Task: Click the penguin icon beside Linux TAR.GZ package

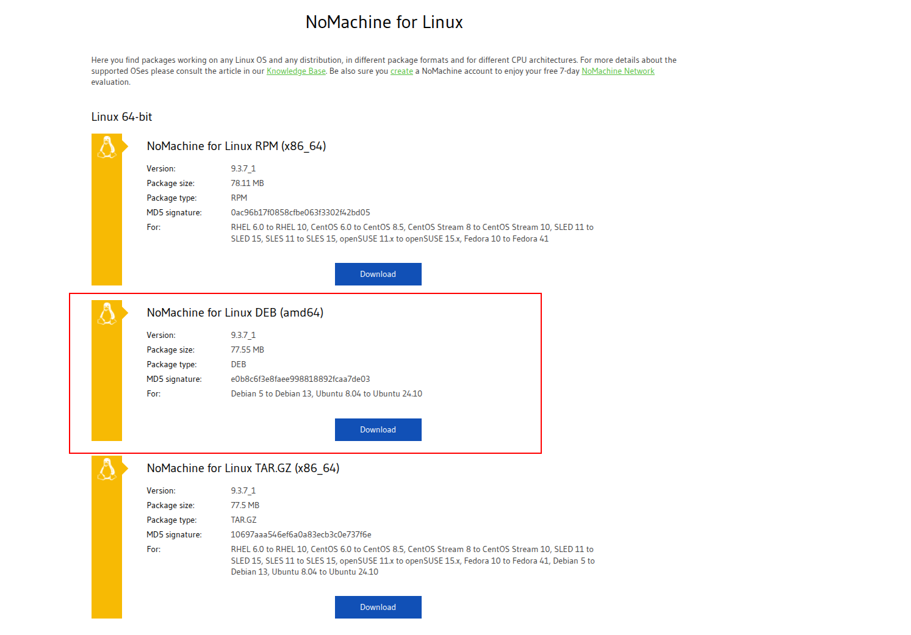Action: click(x=107, y=469)
